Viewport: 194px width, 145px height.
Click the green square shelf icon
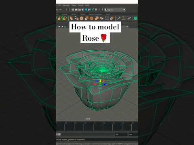tap(135, 18)
